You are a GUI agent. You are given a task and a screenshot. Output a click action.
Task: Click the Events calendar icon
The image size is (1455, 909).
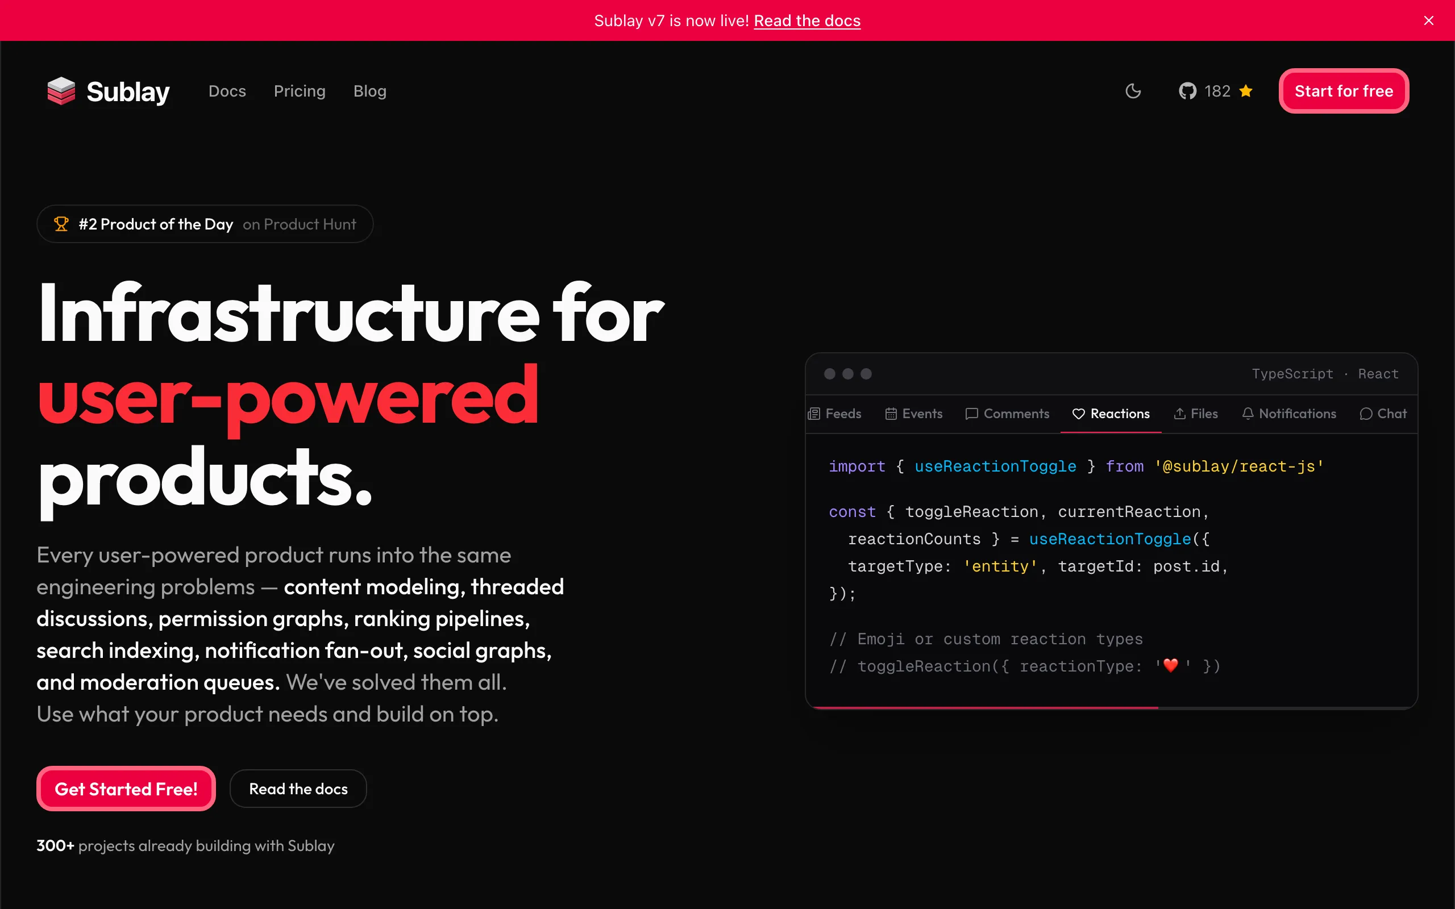tap(891, 414)
